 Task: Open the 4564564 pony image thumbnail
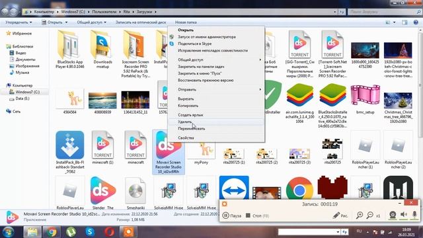[69, 99]
